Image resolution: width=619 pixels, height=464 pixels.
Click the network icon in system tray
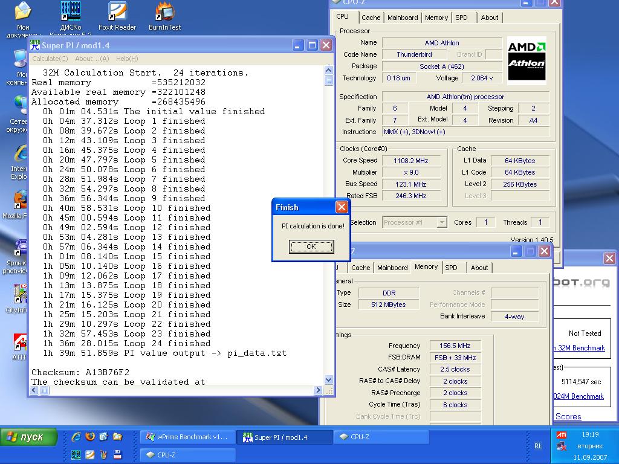(561, 446)
